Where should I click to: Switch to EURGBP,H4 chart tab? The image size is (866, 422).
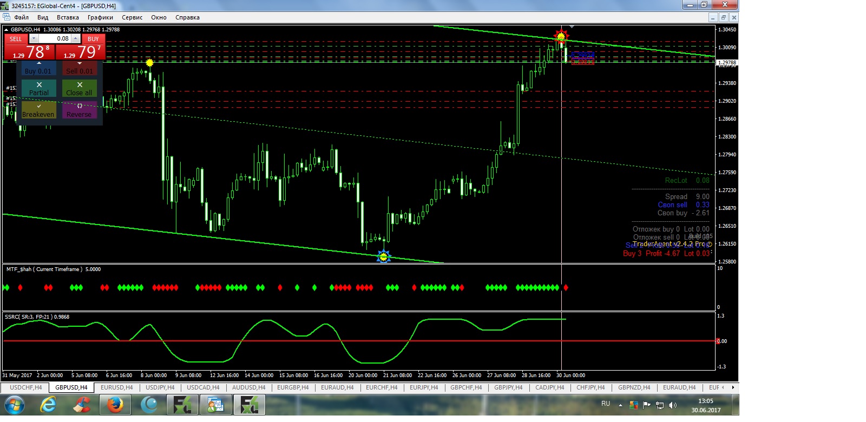pyautogui.click(x=293, y=387)
